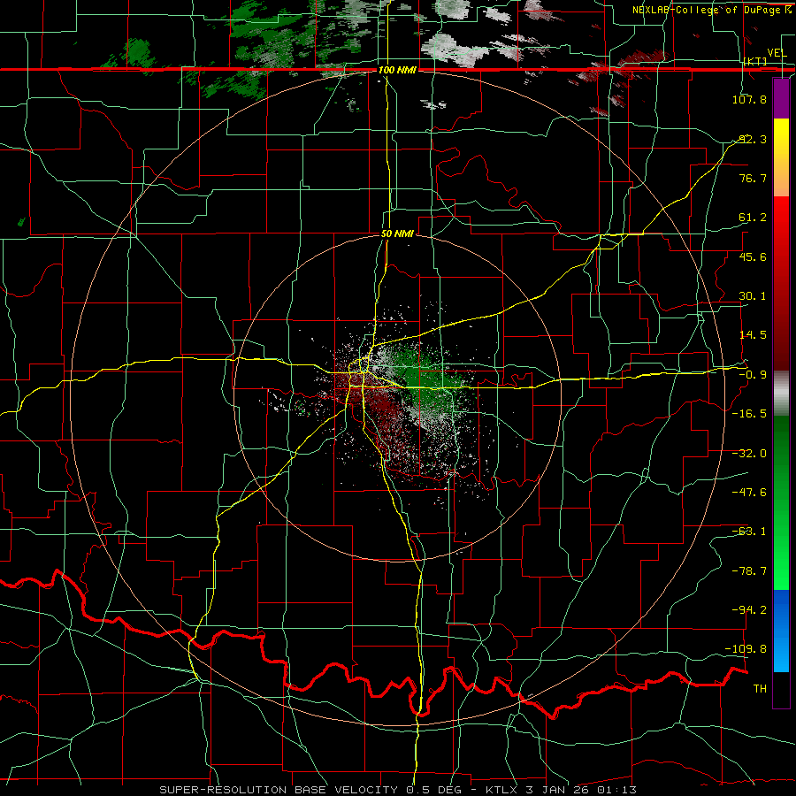Click the 45.6 legend value
The width and height of the screenshot is (796, 796).
pos(752,256)
